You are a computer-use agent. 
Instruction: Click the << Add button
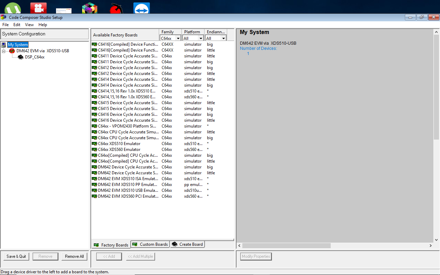tap(109, 256)
